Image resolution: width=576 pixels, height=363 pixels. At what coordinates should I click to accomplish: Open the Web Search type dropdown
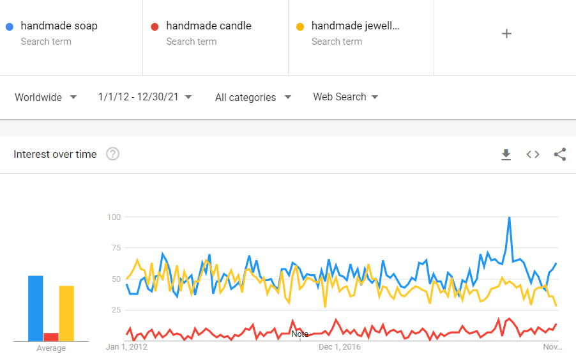tap(345, 97)
